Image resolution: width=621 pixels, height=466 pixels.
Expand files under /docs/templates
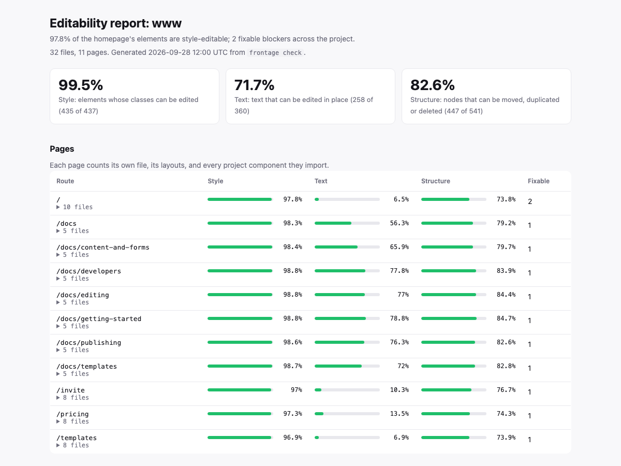point(72,374)
